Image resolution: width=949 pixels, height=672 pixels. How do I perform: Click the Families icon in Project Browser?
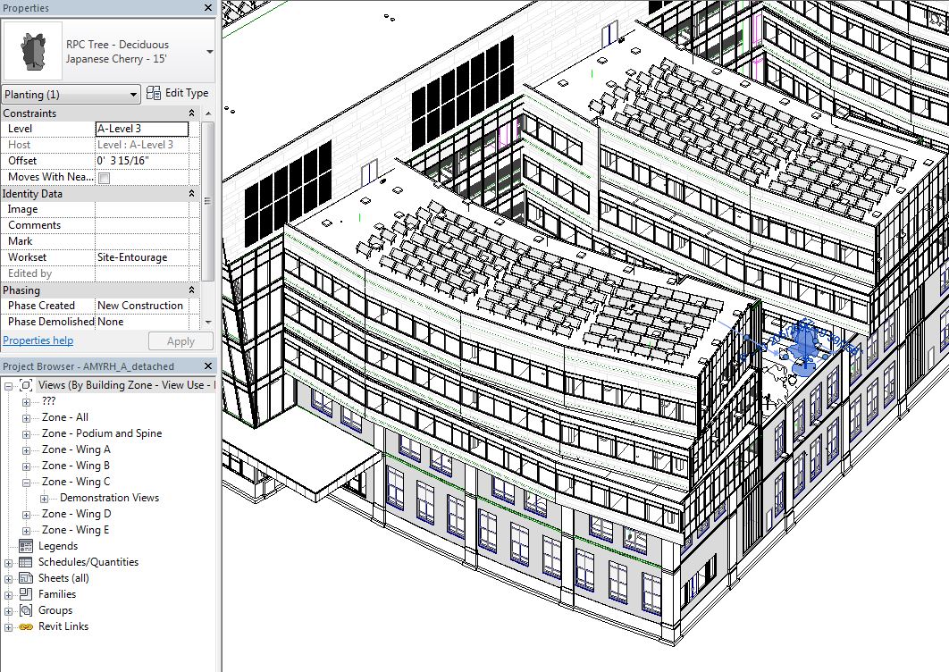[x=27, y=594]
